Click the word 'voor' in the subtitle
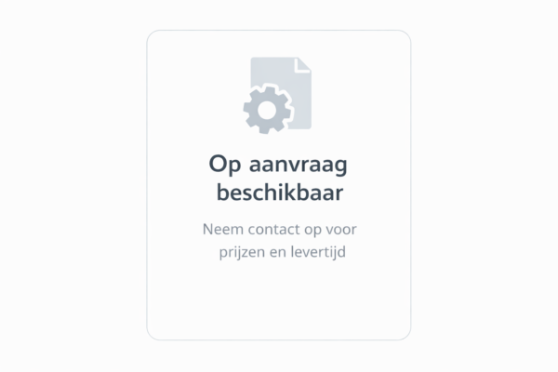The width and height of the screenshot is (558, 372). (341, 230)
